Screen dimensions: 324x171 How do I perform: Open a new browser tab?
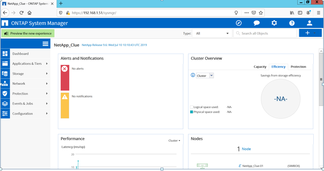tap(61, 3)
